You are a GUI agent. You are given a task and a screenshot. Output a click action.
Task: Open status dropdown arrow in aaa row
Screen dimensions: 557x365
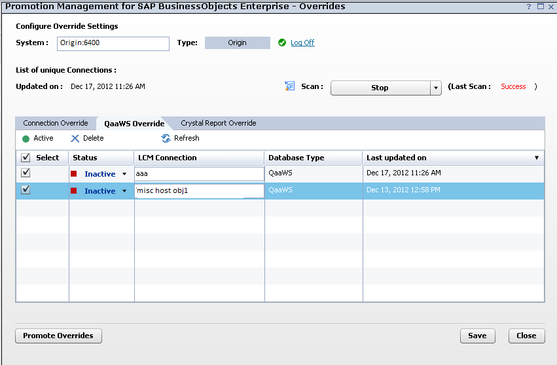pos(124,174)
